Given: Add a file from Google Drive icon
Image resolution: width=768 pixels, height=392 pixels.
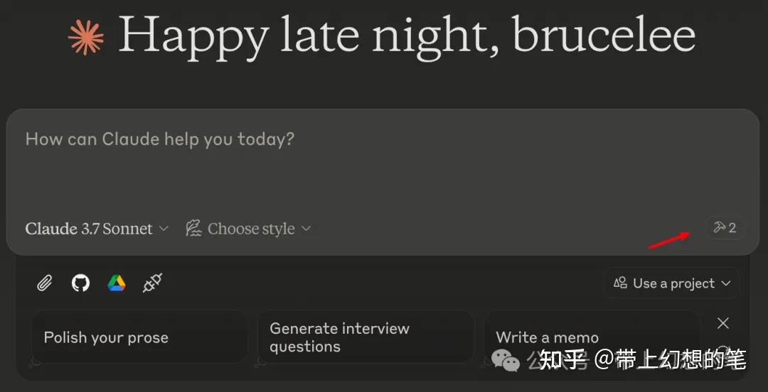Looking at the screenshot, I should (117, 283).
